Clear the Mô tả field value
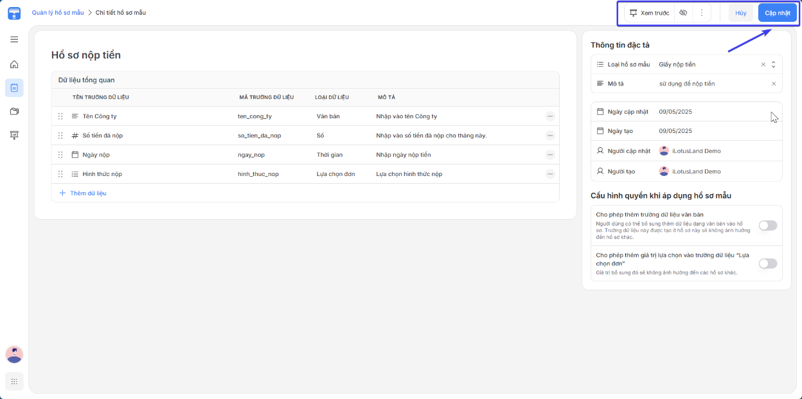Viewport: 802px width, 399px height. pyautogui.click(x=774, y=84)
